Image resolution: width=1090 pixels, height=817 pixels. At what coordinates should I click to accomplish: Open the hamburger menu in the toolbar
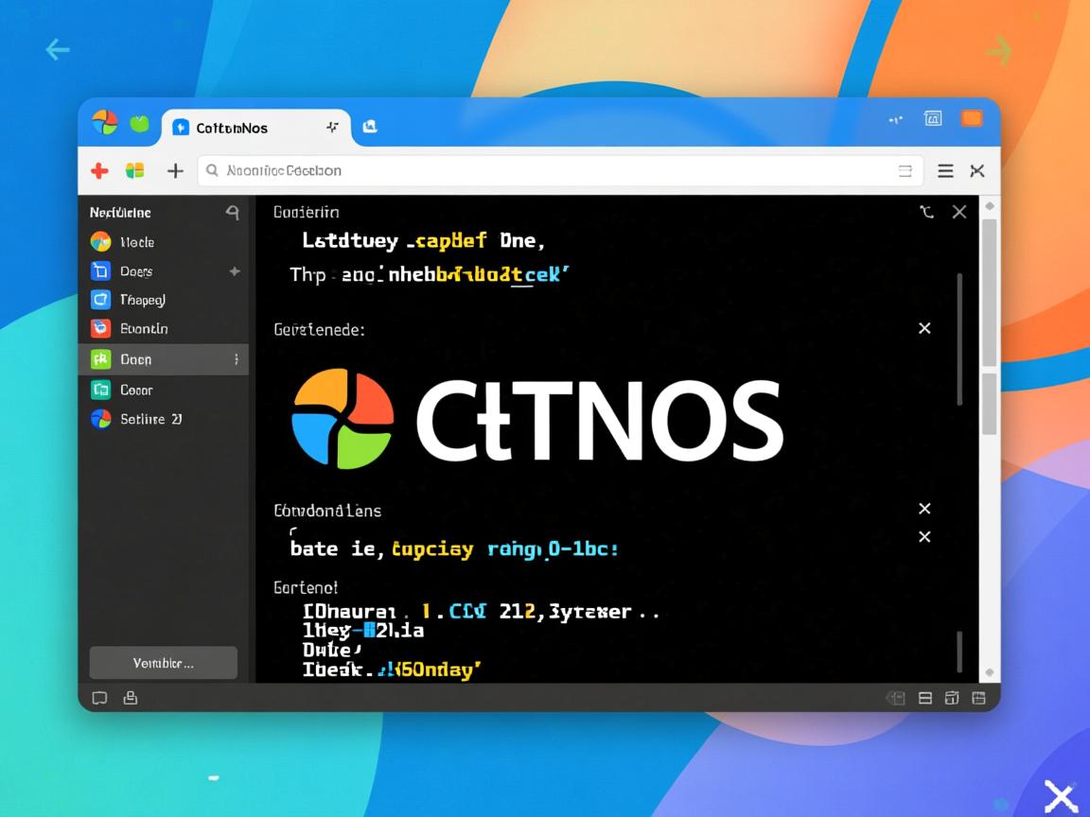tap(945, 171)
